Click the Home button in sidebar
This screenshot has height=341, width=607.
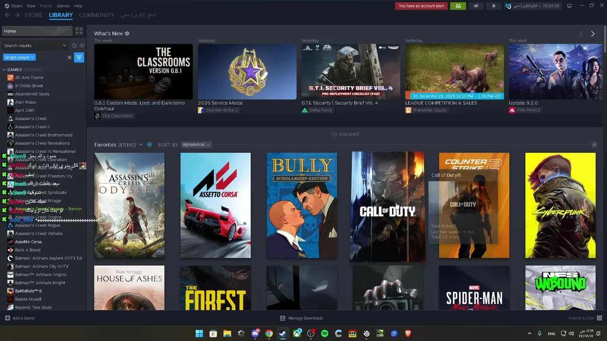(37, 31)
